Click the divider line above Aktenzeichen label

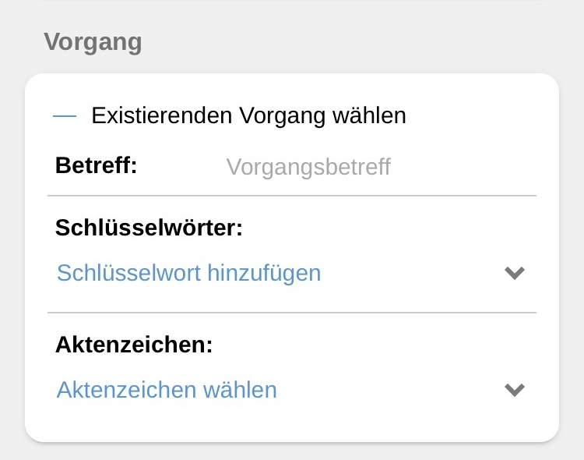292,313
